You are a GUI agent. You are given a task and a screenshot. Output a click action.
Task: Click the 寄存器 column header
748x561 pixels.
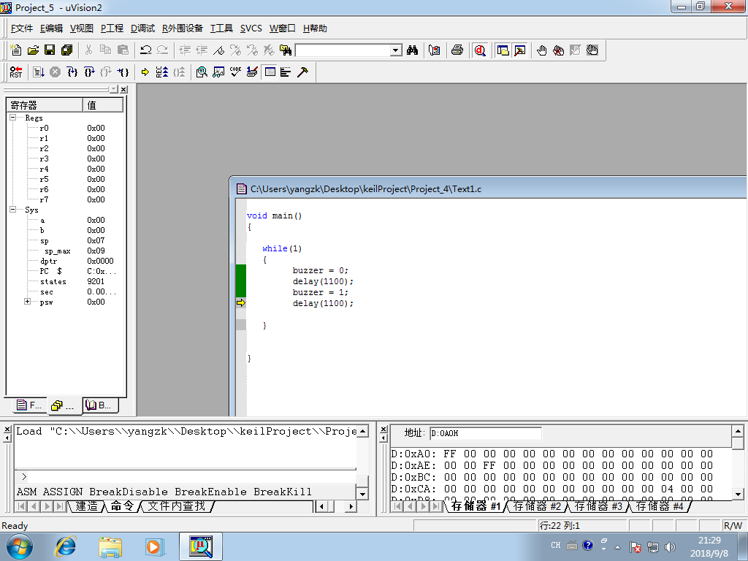click(45, 105)
